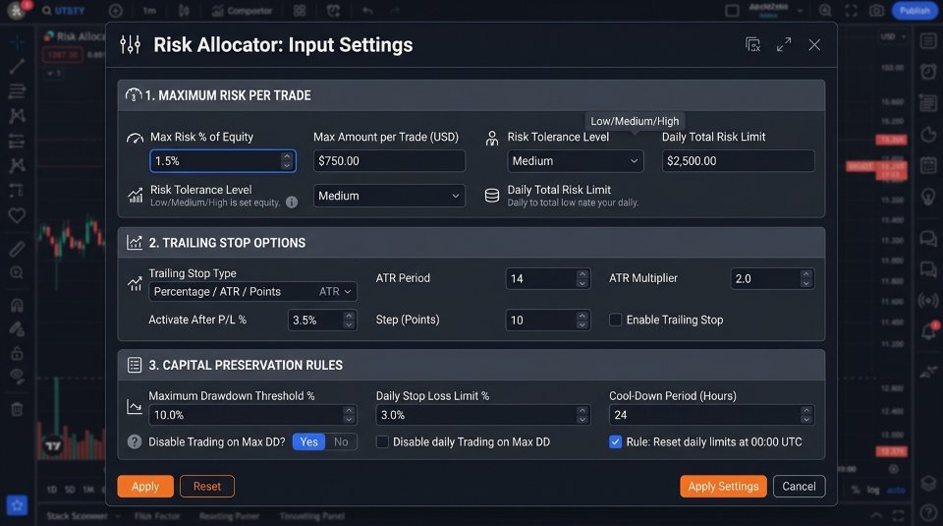Click the Maximum Drawdown Threshold 10.0% field
This screenshot has height=526, width=943.
pyautogui.click(x=252, y=415)
